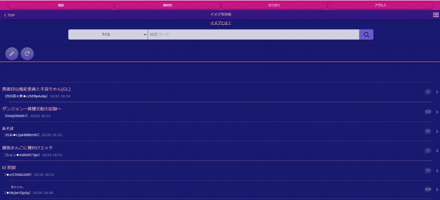Click the comment bubble showing 518
Image resolution: width=440 pixels, height=200 pixels.
pos(428,190)
